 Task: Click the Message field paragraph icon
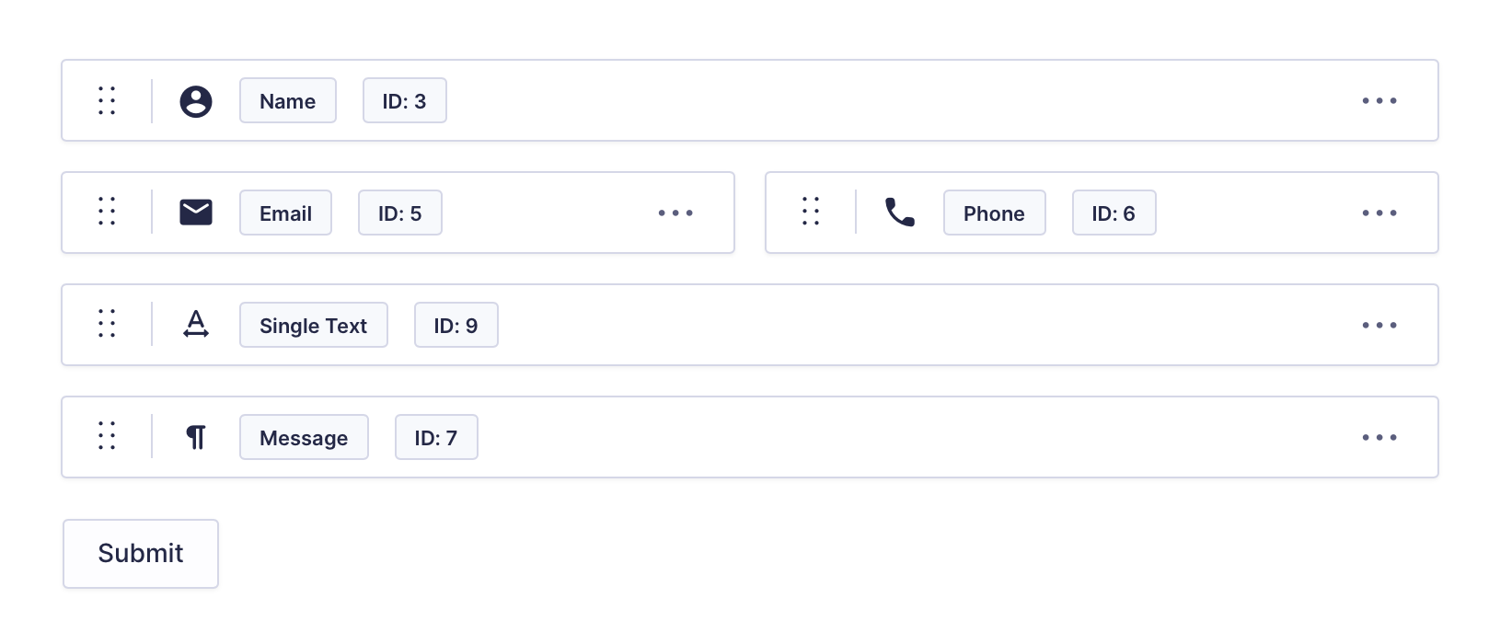196,437
